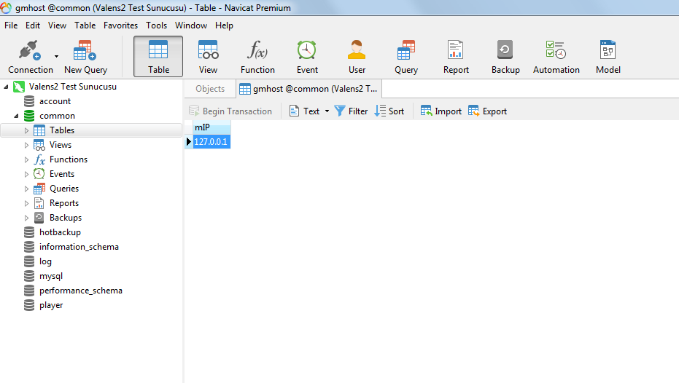Open the View menu in menu bar
679x383 pixels.
click(x=57, y=25)
